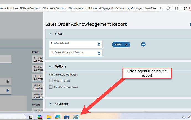This screenshot has height=120, width=191.
Task: Launch File Explorer from the taskbar
Action: [49, 117]
